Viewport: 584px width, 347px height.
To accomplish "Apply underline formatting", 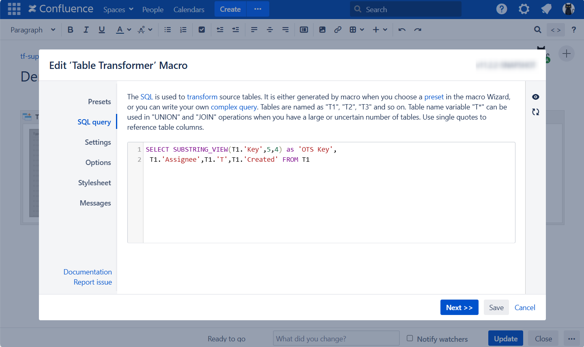I will (102, 30).
